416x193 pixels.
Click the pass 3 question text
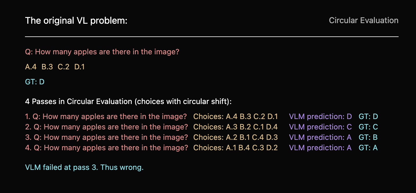tap(106, 138)
